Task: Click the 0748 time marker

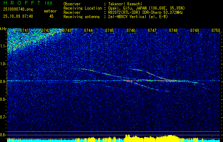Action: pyautogui.click(x=173, y=31)
